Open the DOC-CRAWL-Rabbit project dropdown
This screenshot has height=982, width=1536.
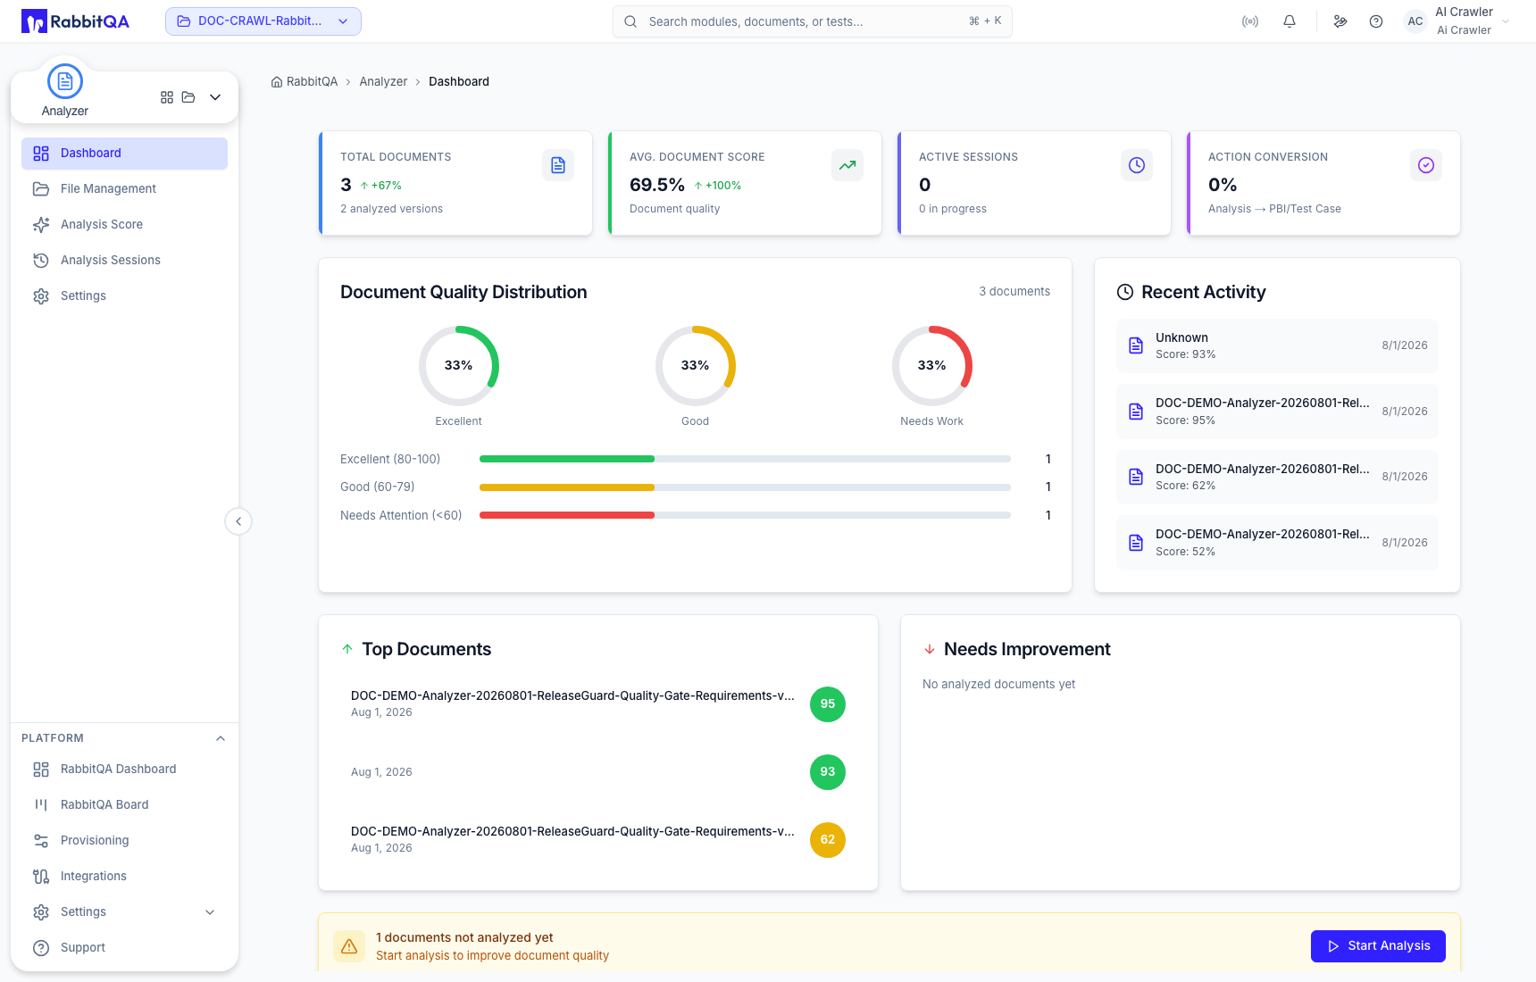263,21
